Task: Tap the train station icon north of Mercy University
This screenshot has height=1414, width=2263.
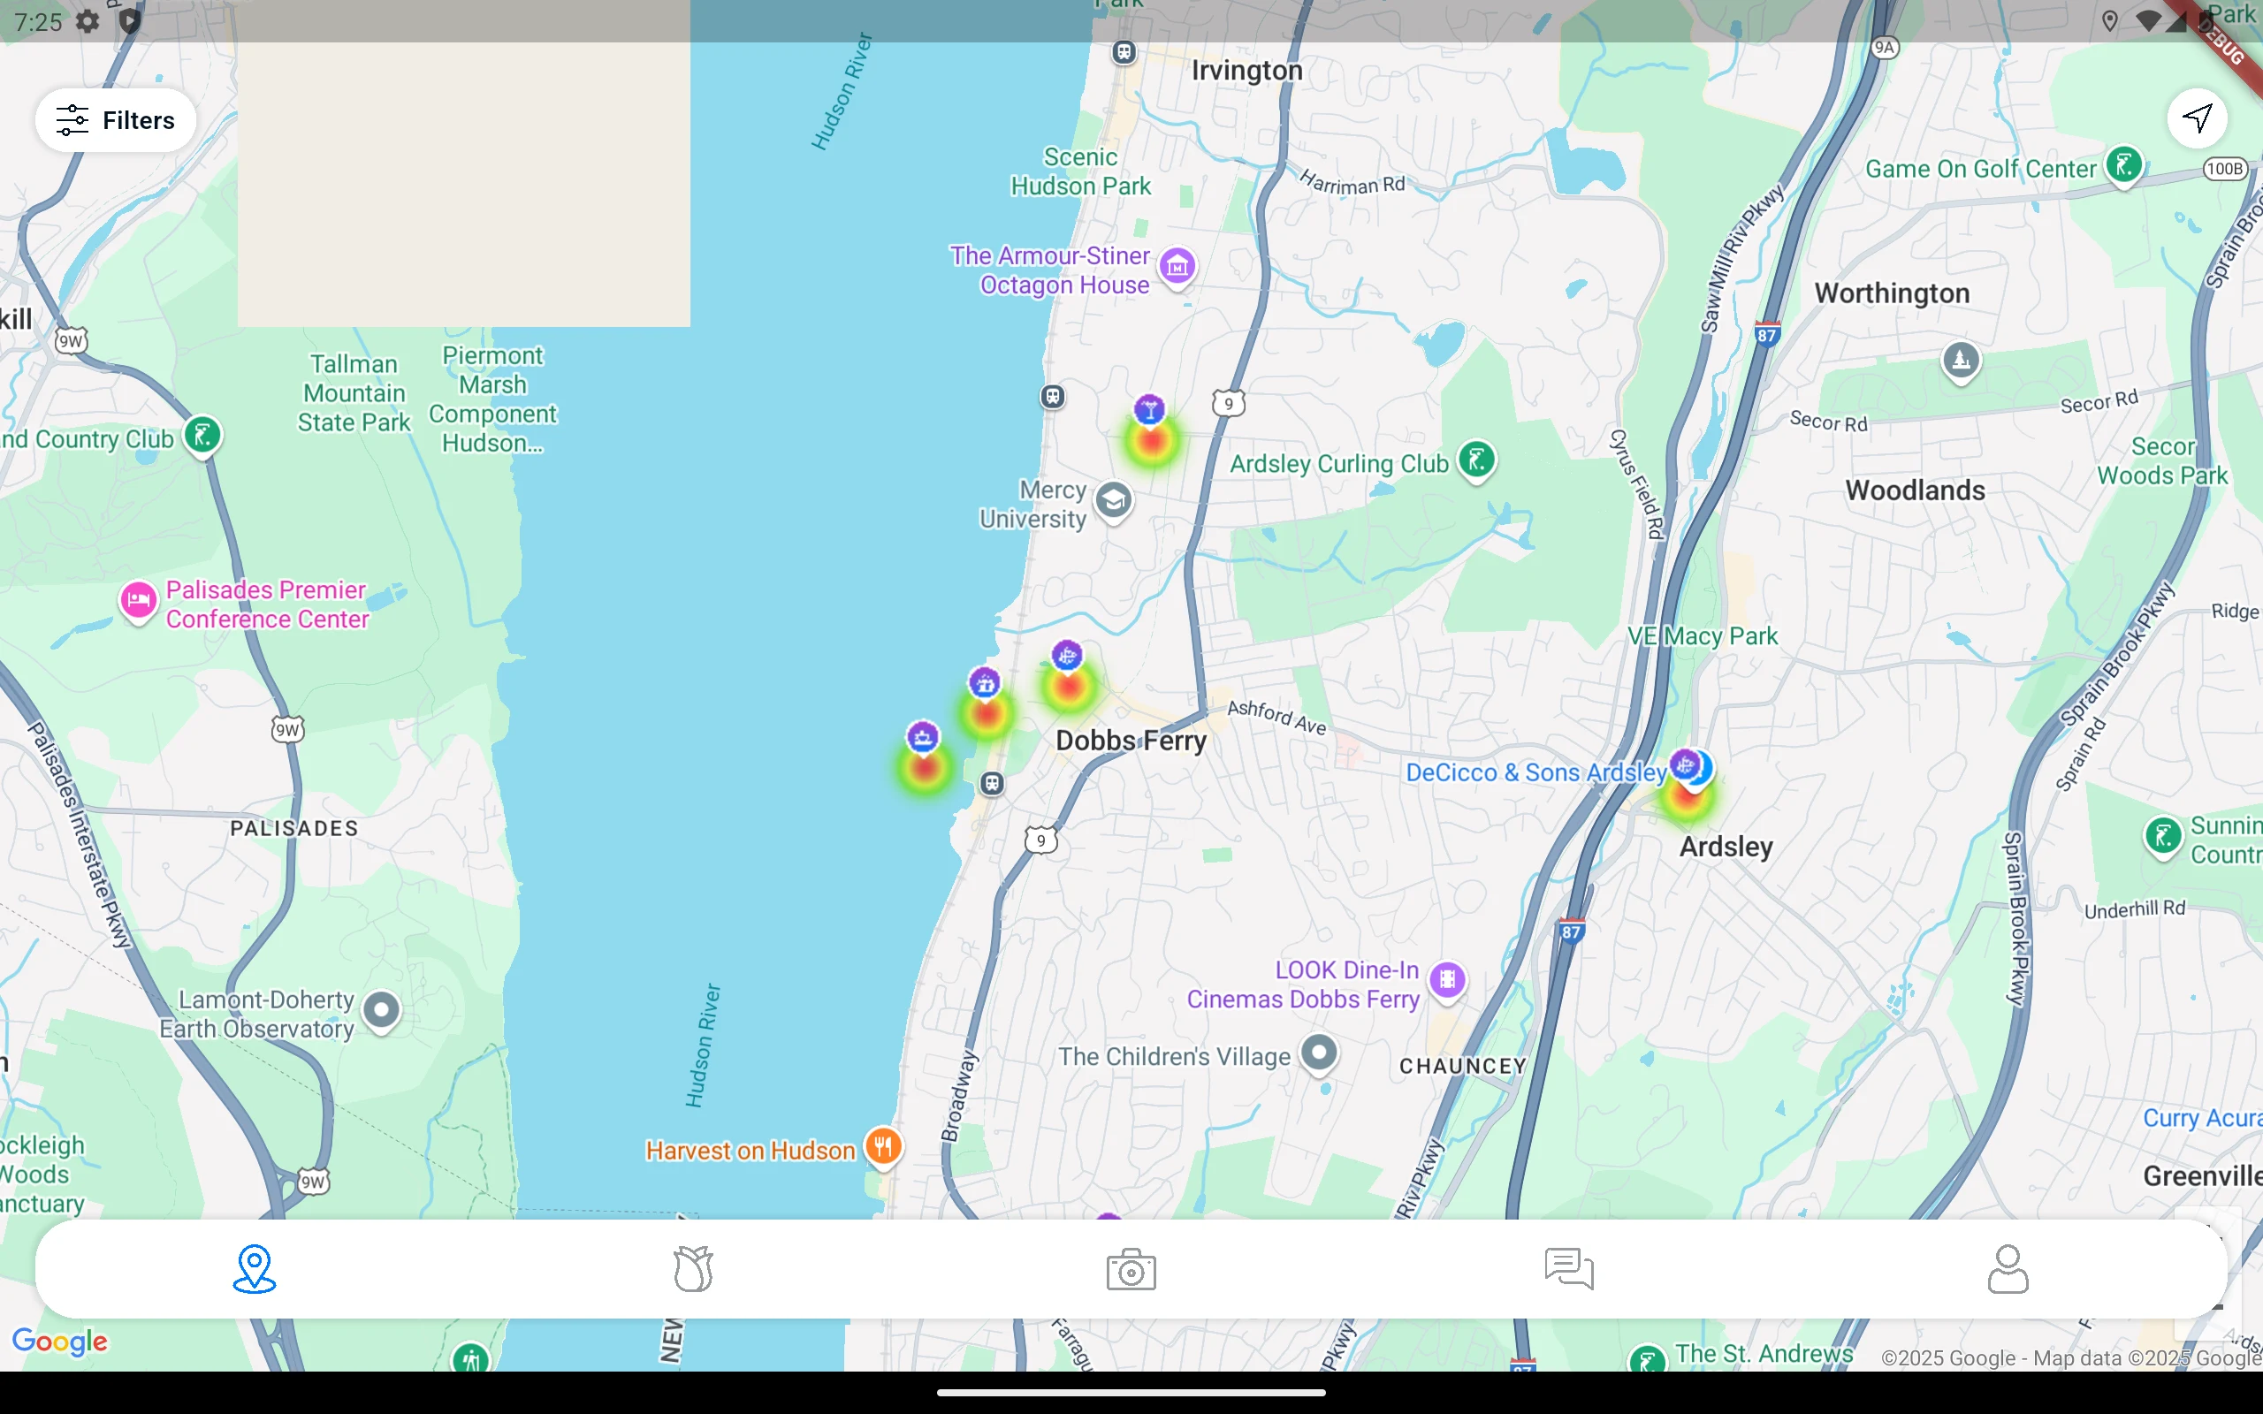Action: tap(1053, 397)
